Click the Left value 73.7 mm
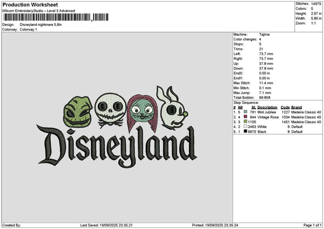 [266, 54]
